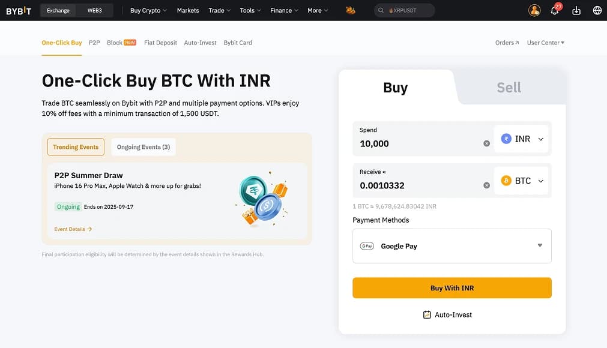Clear the 10,000 Spend amount input

(487, 143)
